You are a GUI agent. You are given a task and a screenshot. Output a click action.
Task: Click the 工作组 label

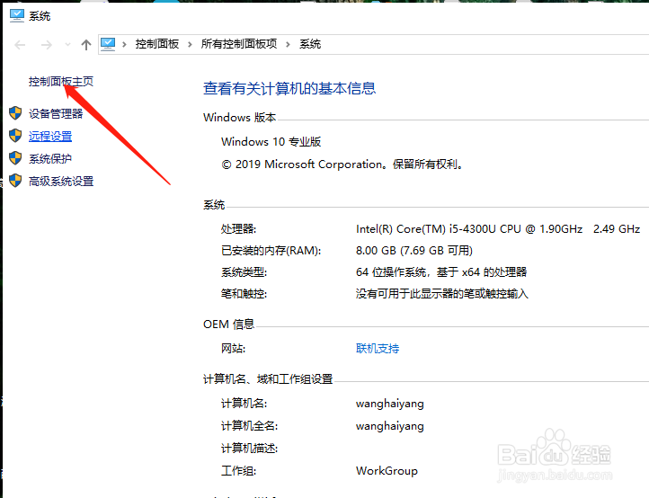coord(239,471)
